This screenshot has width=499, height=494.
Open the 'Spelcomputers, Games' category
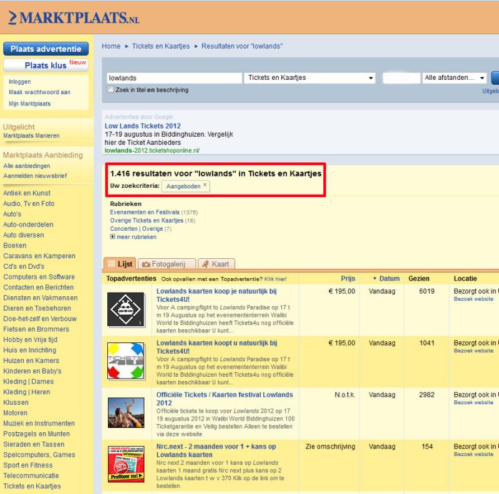point(39,455)
